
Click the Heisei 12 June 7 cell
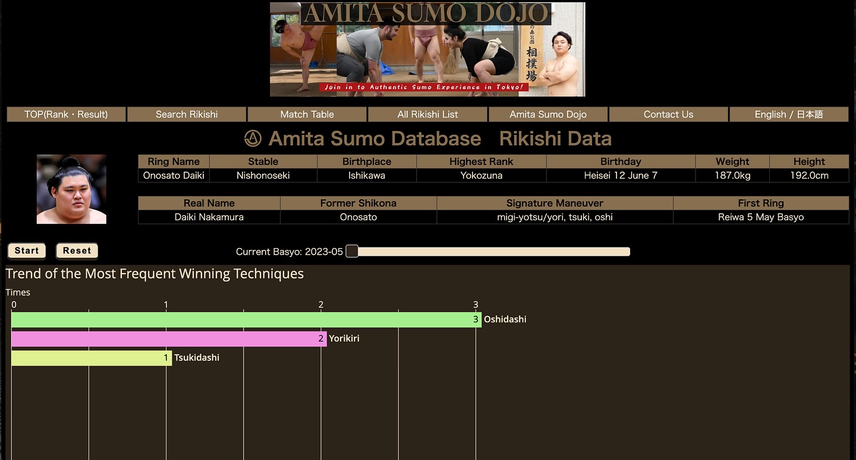(621, 175)
